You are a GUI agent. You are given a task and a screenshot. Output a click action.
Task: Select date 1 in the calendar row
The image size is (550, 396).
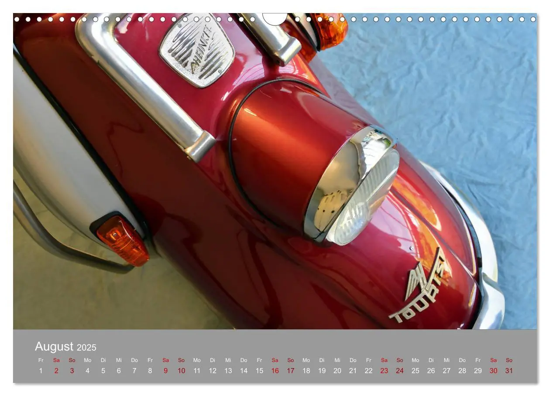coord(41,371)
